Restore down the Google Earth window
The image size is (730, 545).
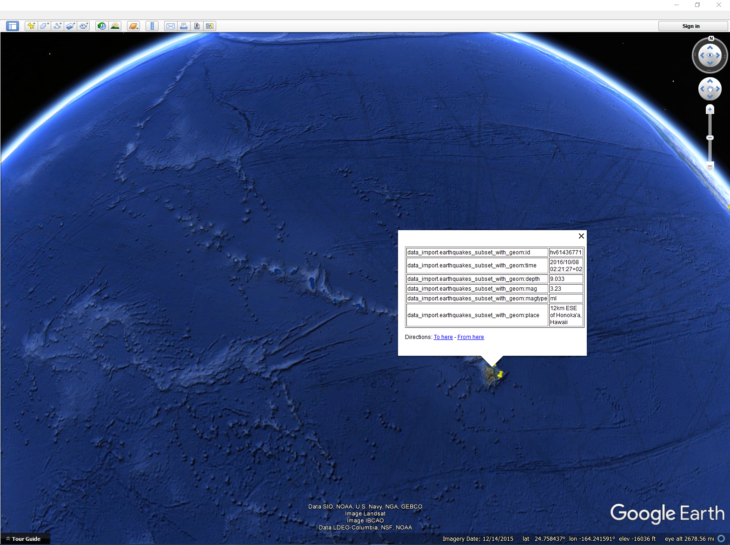pos(697,5)
